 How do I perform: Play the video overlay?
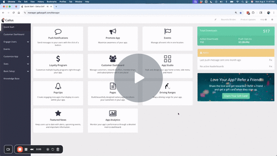(138, 78)
